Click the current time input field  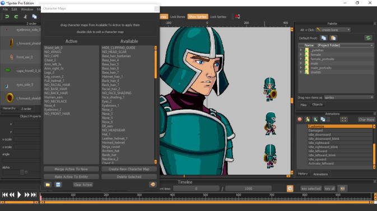[x=196, y=189]
